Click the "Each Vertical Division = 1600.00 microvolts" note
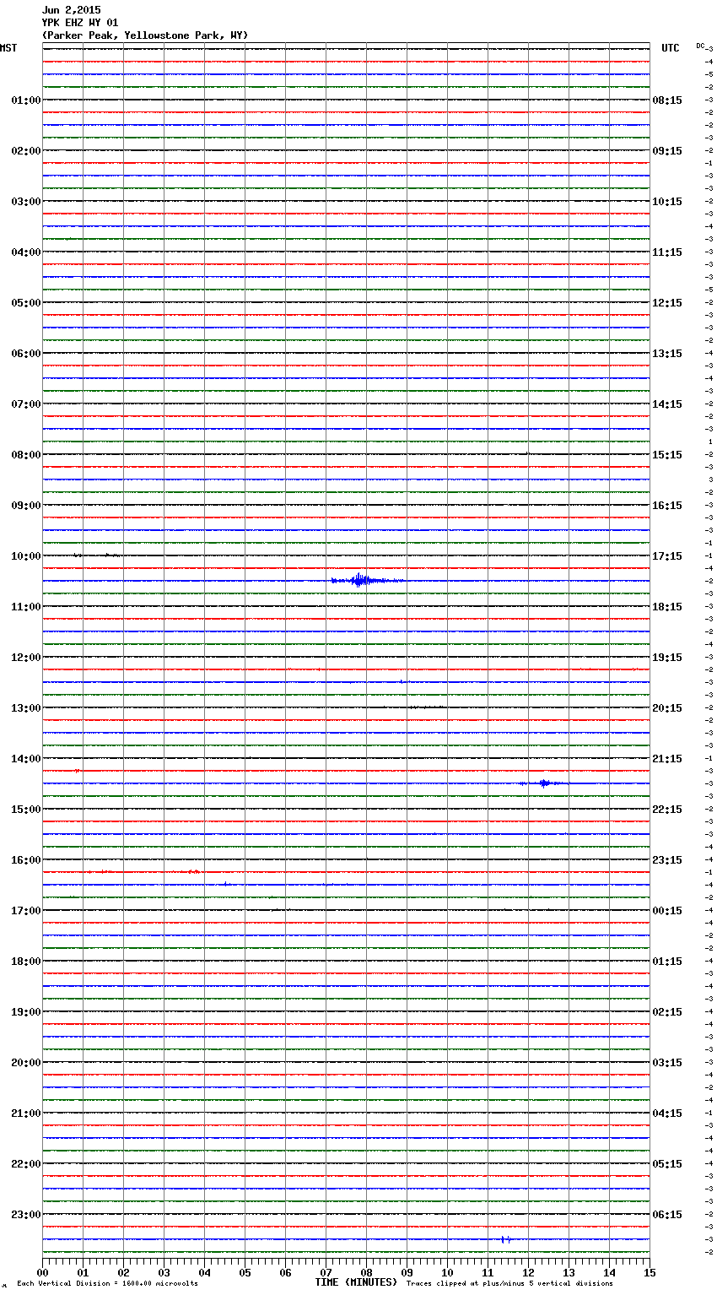 tap(107, 1284)
